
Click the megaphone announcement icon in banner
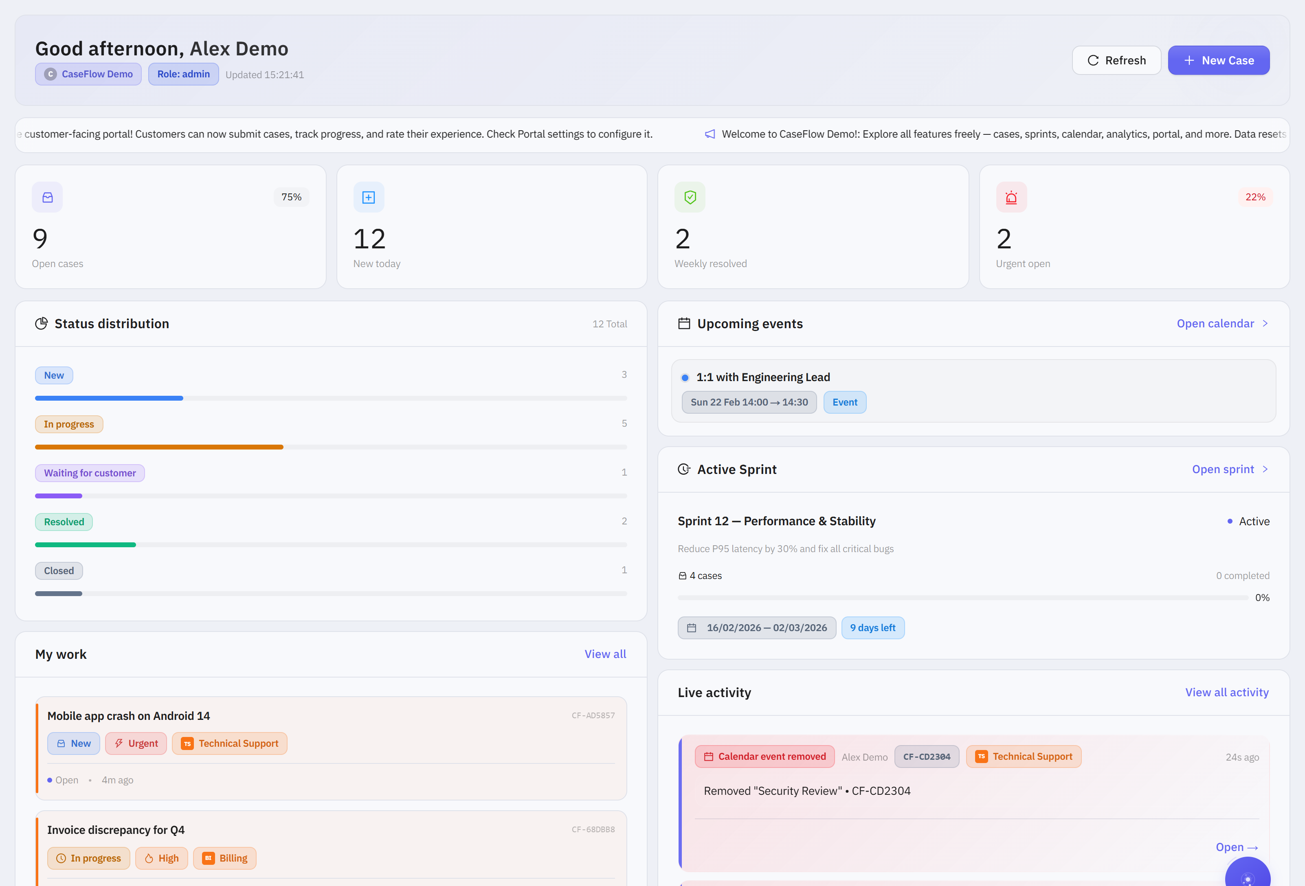pos(710,134)
